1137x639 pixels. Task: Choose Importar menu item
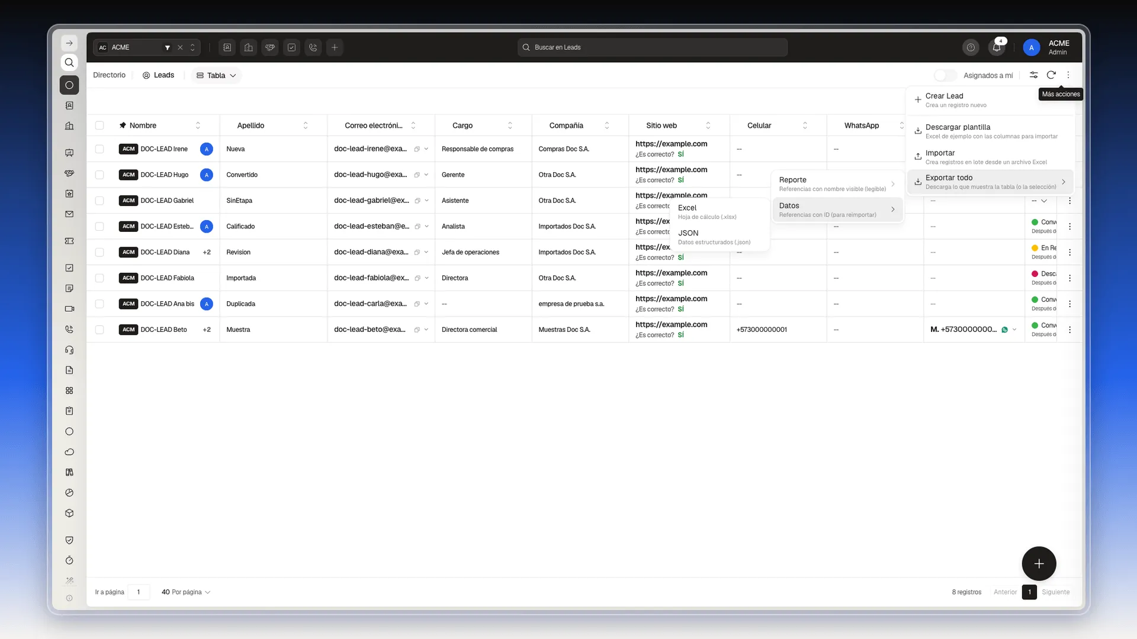pos(990,157)
